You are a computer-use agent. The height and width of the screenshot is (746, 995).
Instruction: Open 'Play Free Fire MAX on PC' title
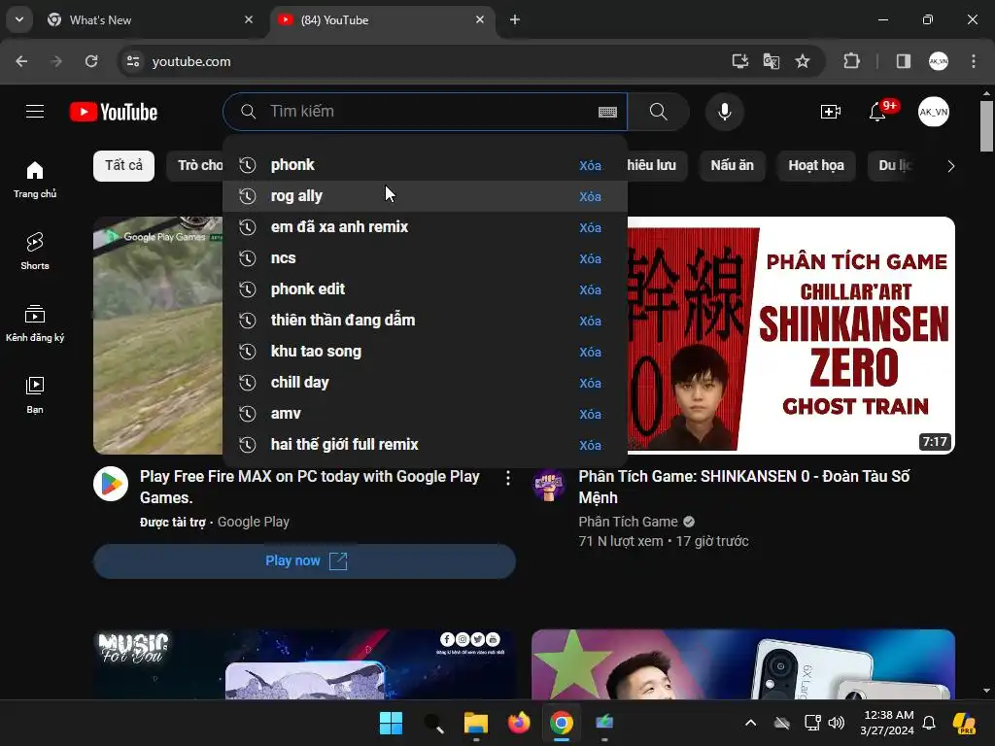pyautogui.click(x=310, y=487)
